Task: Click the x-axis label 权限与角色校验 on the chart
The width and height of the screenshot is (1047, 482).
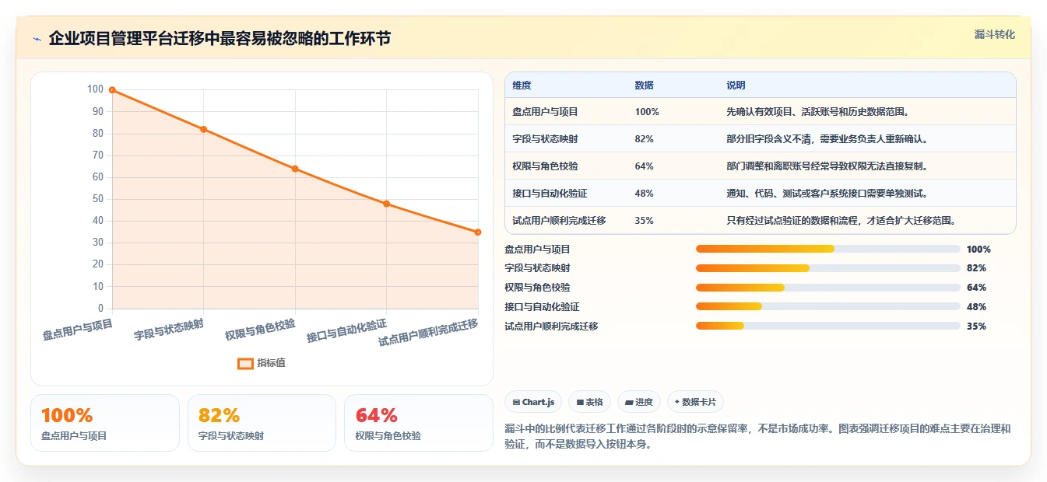Action: pos(260,330)
